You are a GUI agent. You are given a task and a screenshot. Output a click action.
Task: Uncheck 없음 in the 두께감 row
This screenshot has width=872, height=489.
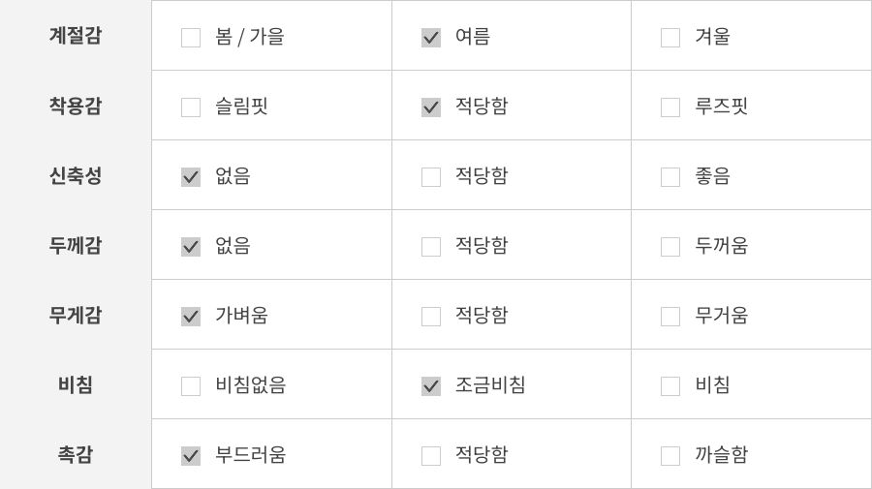point(191,247)
